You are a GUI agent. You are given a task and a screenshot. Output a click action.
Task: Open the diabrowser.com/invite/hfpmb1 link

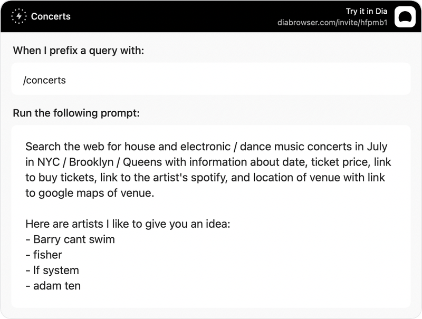[332, 22]
